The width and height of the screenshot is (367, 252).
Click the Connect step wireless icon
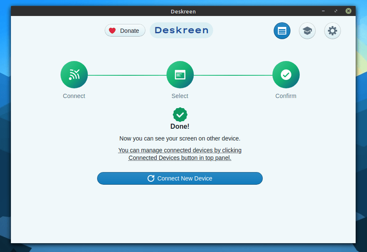point(74,75)
